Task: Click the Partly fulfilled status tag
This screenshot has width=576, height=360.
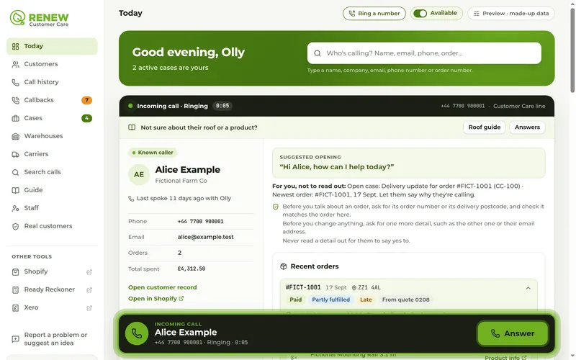Action: (x=330, y=300)
